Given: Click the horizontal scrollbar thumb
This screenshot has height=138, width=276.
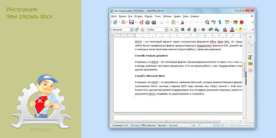Looking at the screenshot, I should point(166,121).
